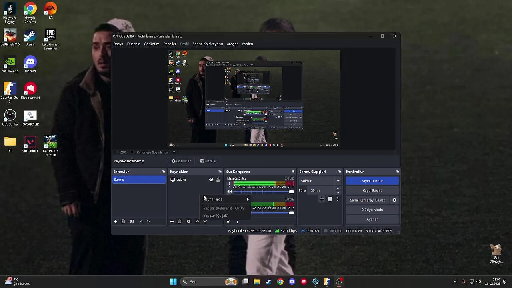Open Masaüstü Ses three-dot options menu

229,185
